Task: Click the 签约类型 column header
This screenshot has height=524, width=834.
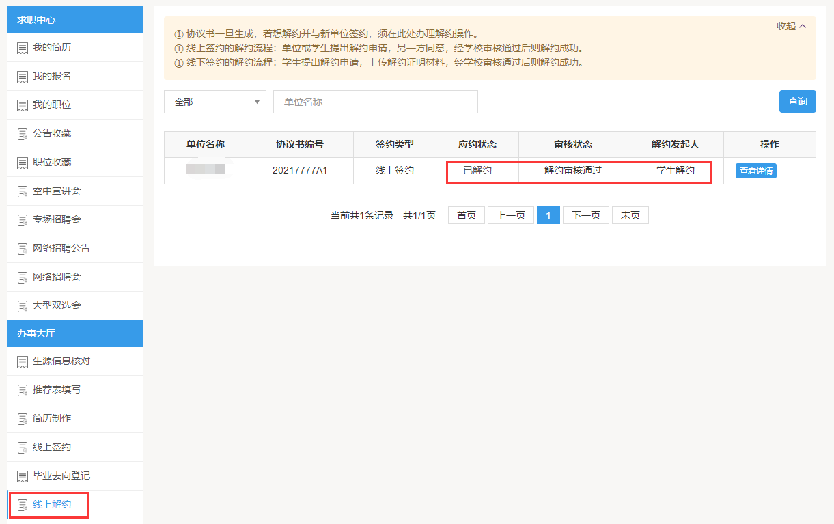Action: coord(395,145)
